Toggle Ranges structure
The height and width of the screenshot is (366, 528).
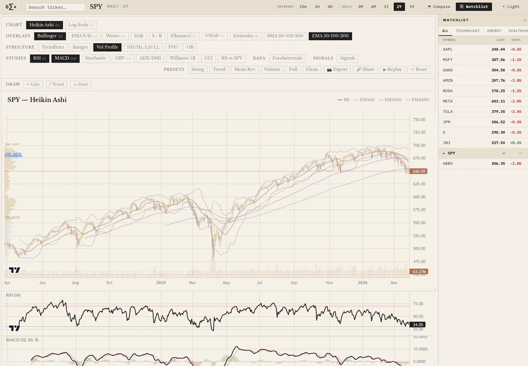pyautogui.click(x=80, y=47)
